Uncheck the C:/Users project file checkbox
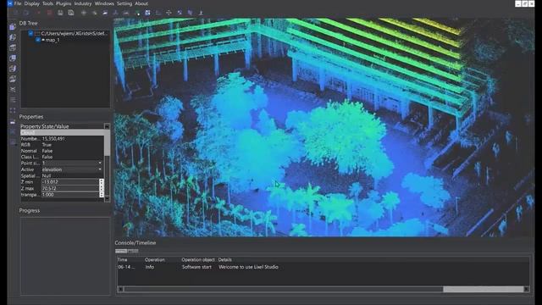The height and width of the screenshot is (305, 542). [x=30, y=34]
